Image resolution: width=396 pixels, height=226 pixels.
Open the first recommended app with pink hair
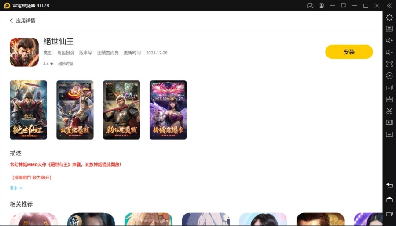(33, 219)
